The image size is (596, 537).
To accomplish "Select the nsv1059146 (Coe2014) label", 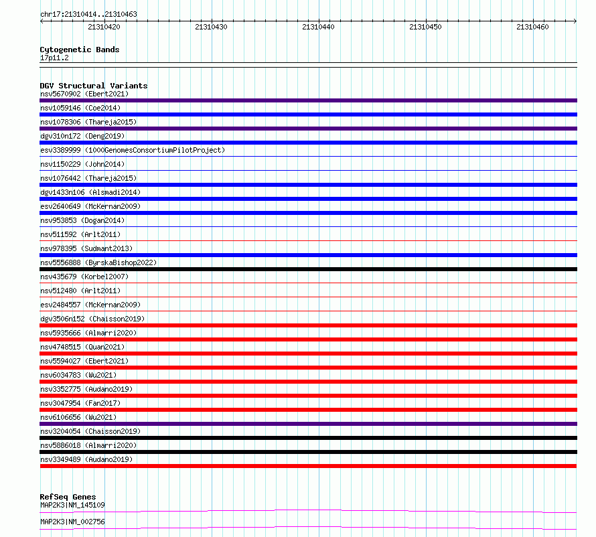I will coord(80,108).
